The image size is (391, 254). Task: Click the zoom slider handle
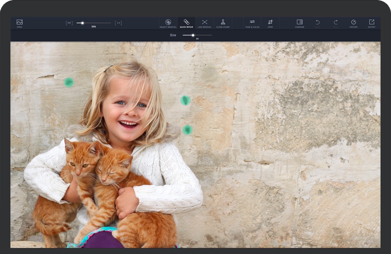point(83,23)
